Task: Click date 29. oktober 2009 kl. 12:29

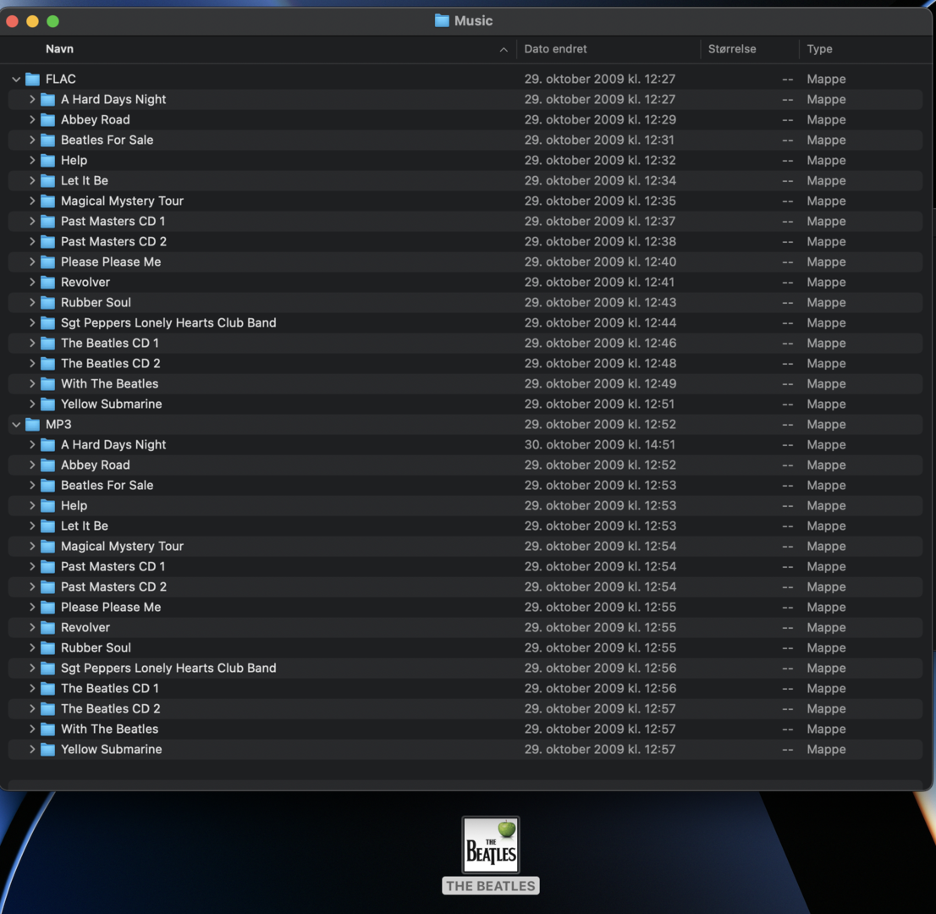Action: point(600,119)
